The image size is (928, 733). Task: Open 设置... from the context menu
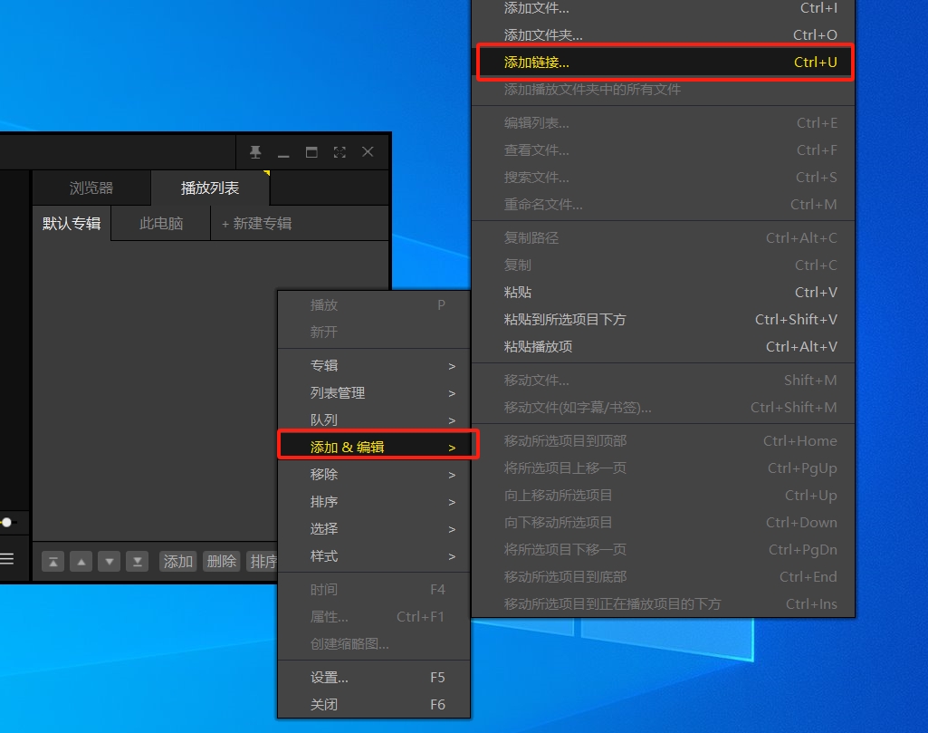(329, 677)
